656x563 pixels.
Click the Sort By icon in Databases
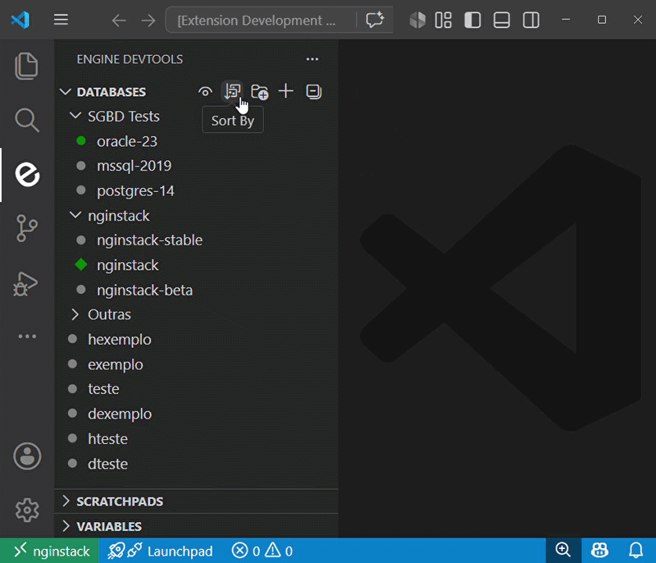coord(232,91)
